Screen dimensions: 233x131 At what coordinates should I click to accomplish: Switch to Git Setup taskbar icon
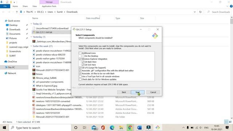click(158, 128)
